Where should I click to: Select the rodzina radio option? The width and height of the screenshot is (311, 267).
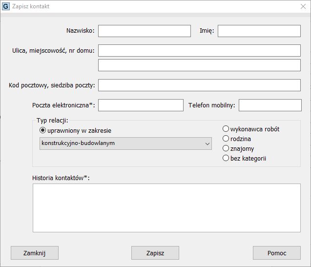226,139
